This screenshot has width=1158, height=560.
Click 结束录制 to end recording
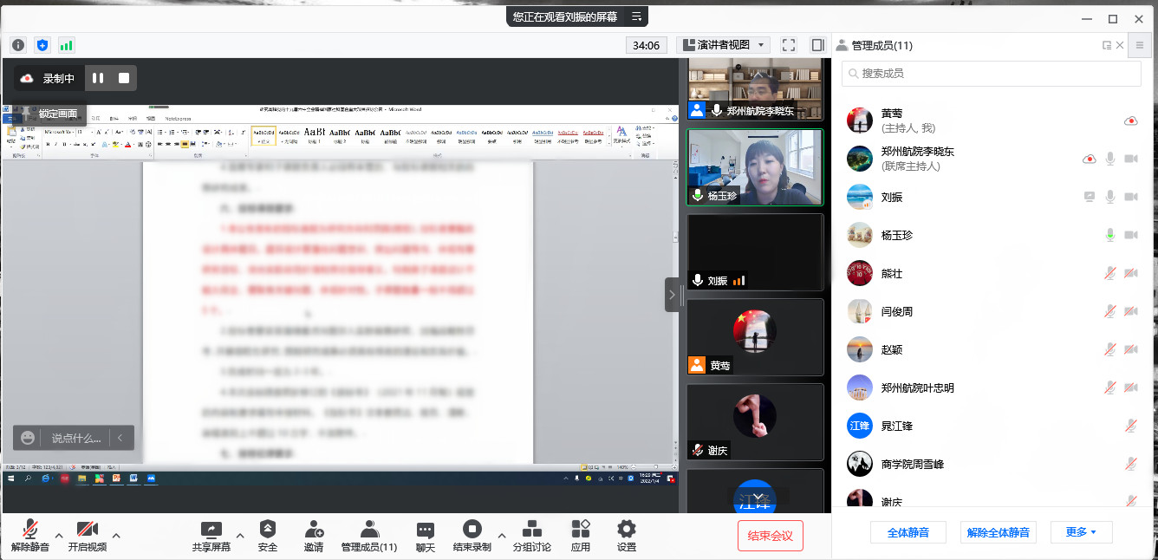[x=472, y=536]
